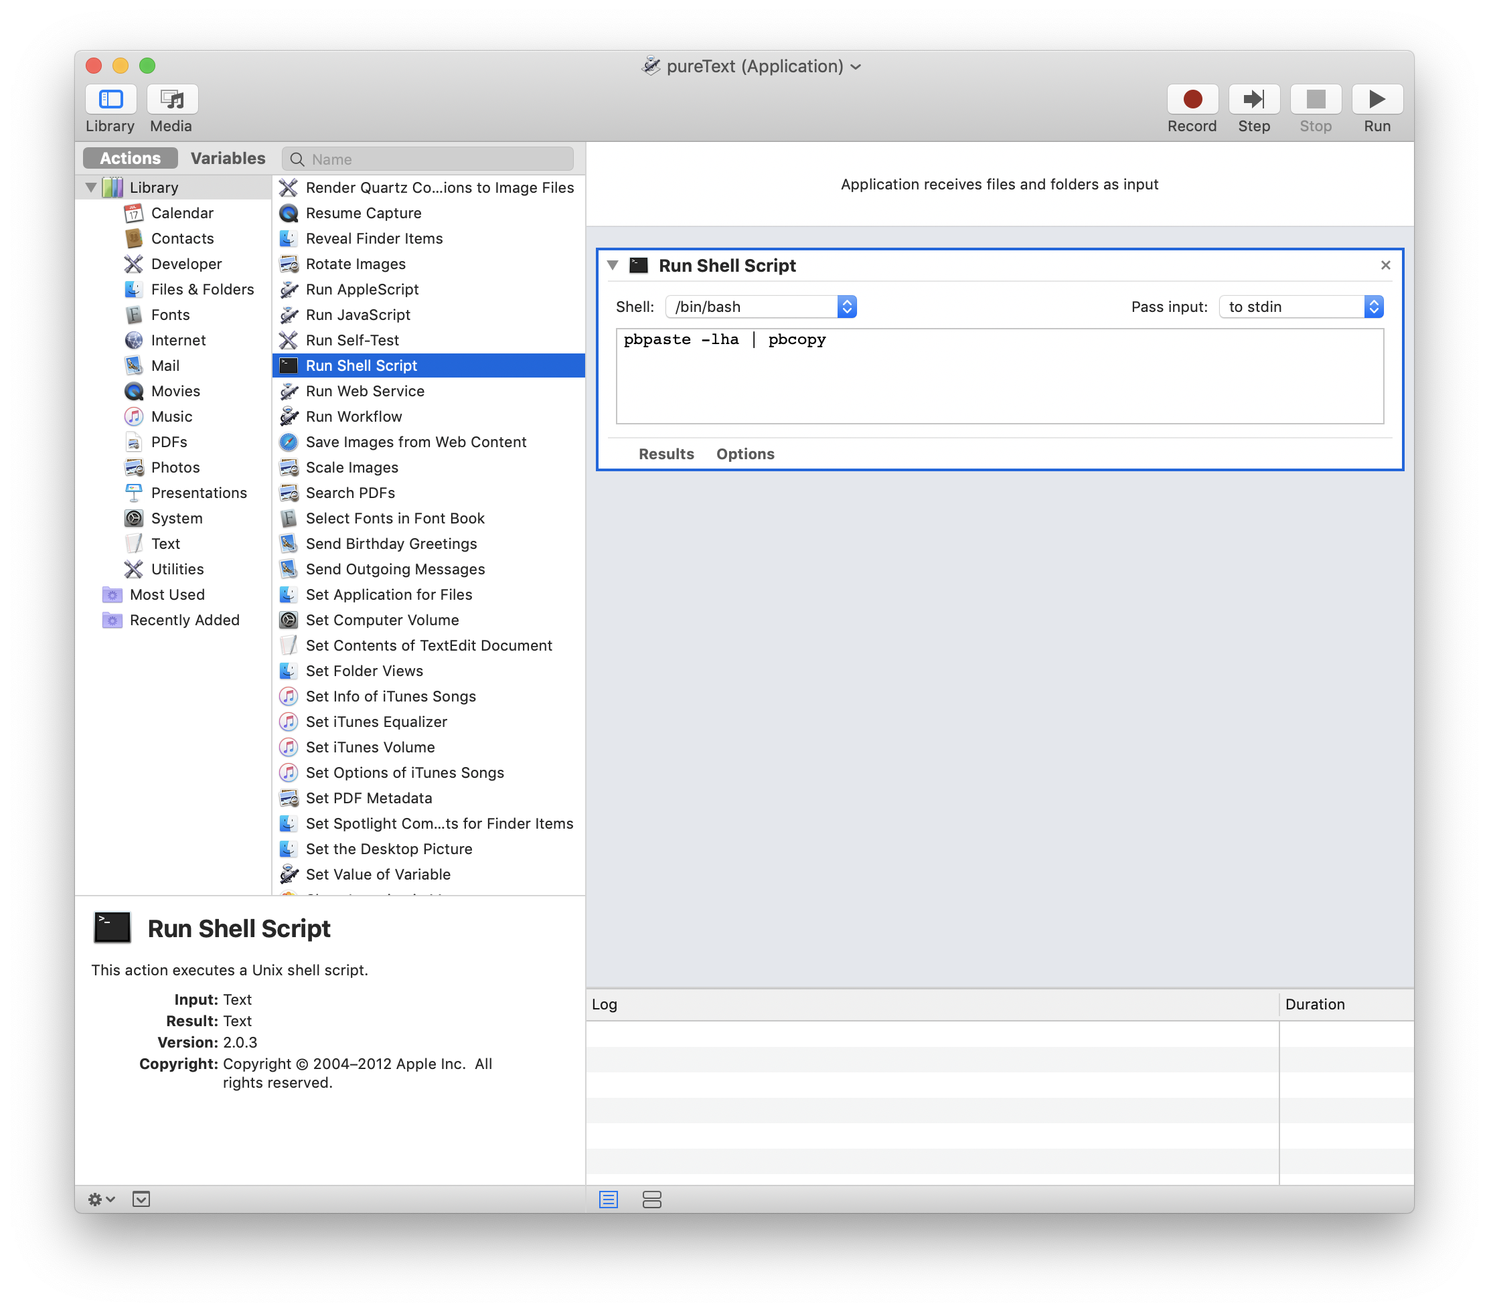Image resolution: width=1489 pixels, height=1312 pixels.
Task: Toggle the split log view icon at bottom
Action: (652, 1199)
